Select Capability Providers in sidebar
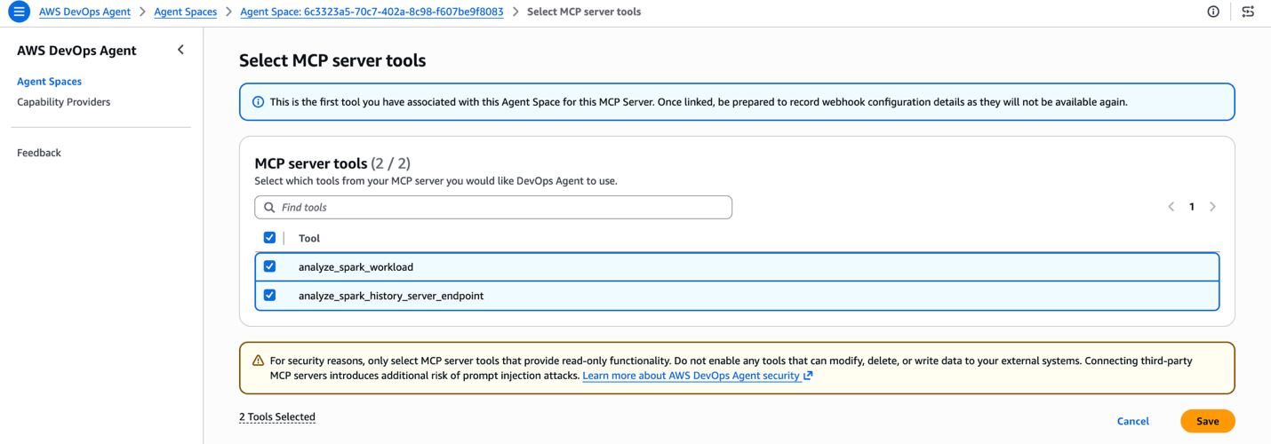 63,102
